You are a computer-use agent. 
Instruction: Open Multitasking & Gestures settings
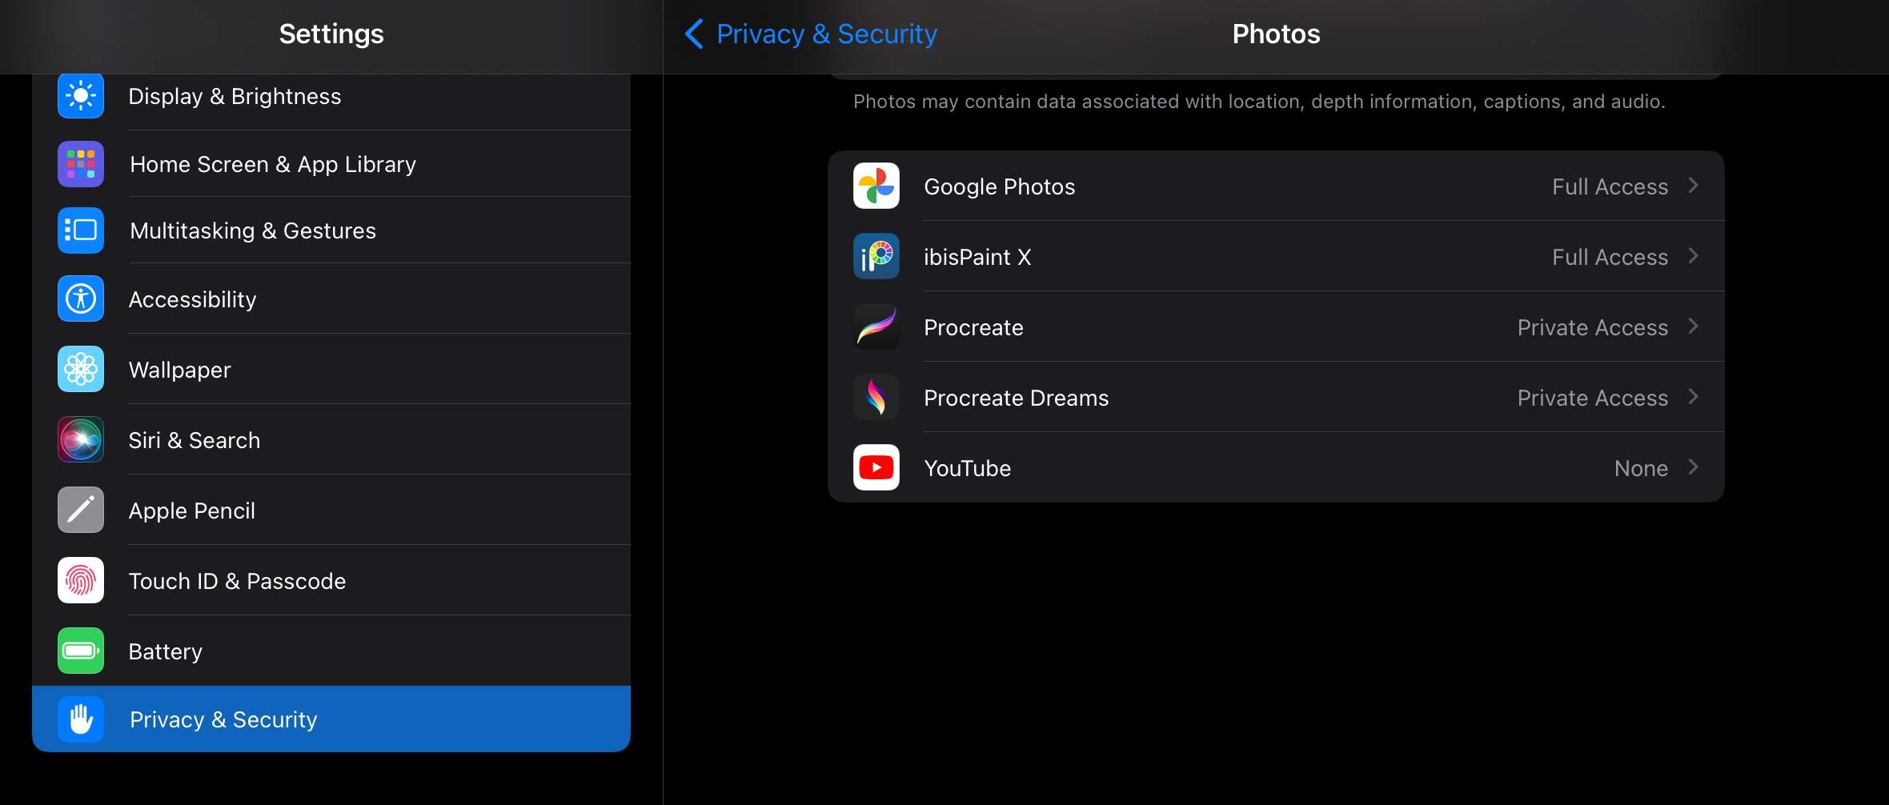point(331,230)
